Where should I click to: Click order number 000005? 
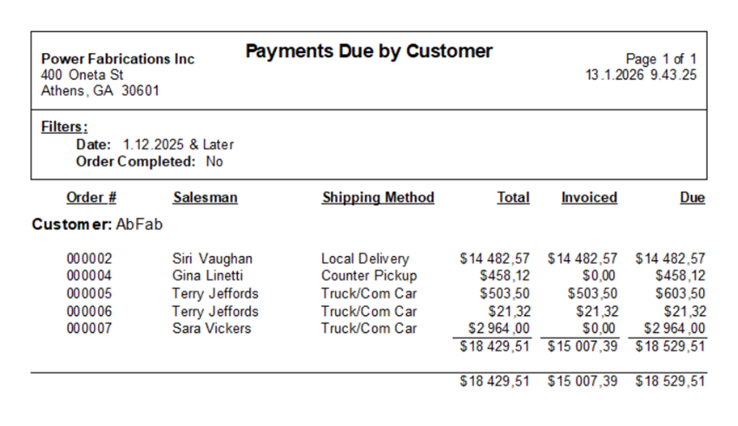tap(89, 293)
